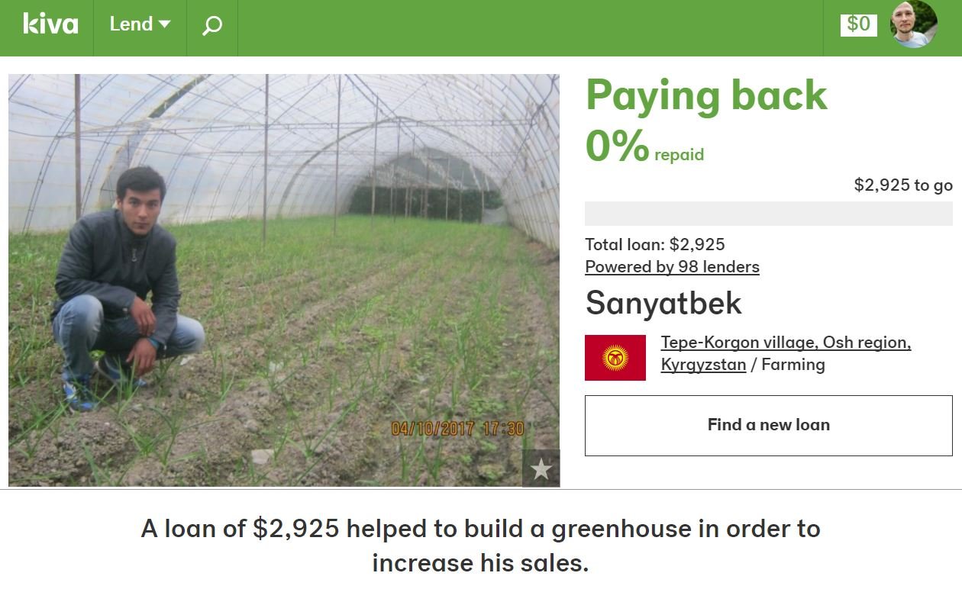Image resolution: width=962 pixels, height=589 pixels.
Task: Open the $0 basket balance
Action: [858, 24]
